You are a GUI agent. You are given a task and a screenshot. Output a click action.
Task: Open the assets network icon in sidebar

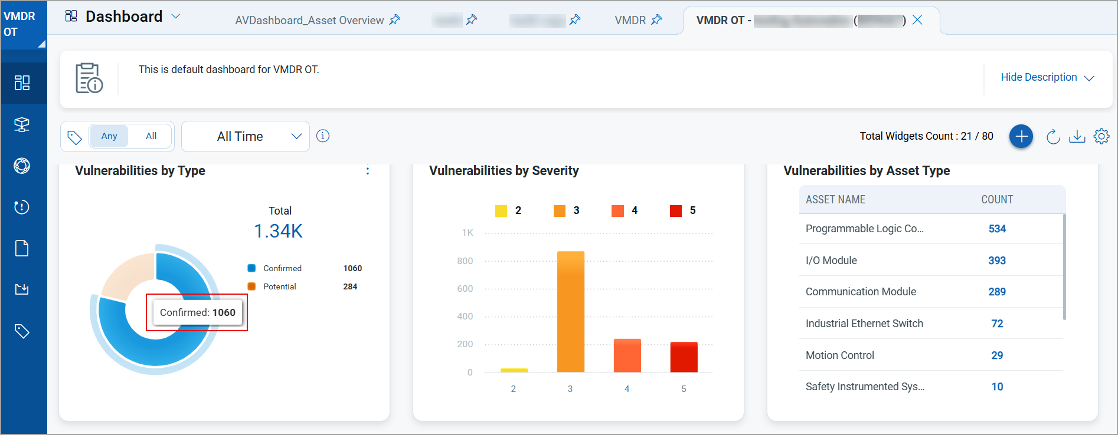coord(22,124)
